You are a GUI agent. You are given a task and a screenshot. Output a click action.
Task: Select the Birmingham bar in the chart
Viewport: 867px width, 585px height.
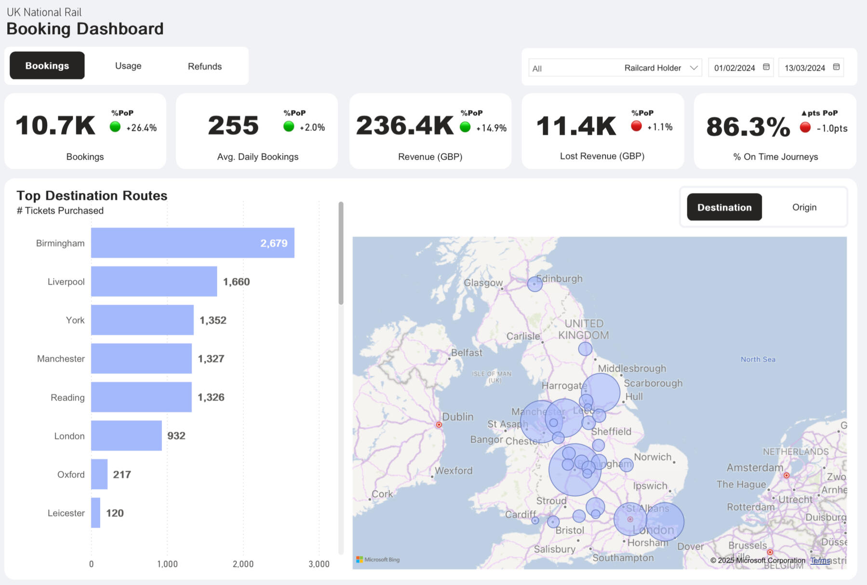pos(192,243)
